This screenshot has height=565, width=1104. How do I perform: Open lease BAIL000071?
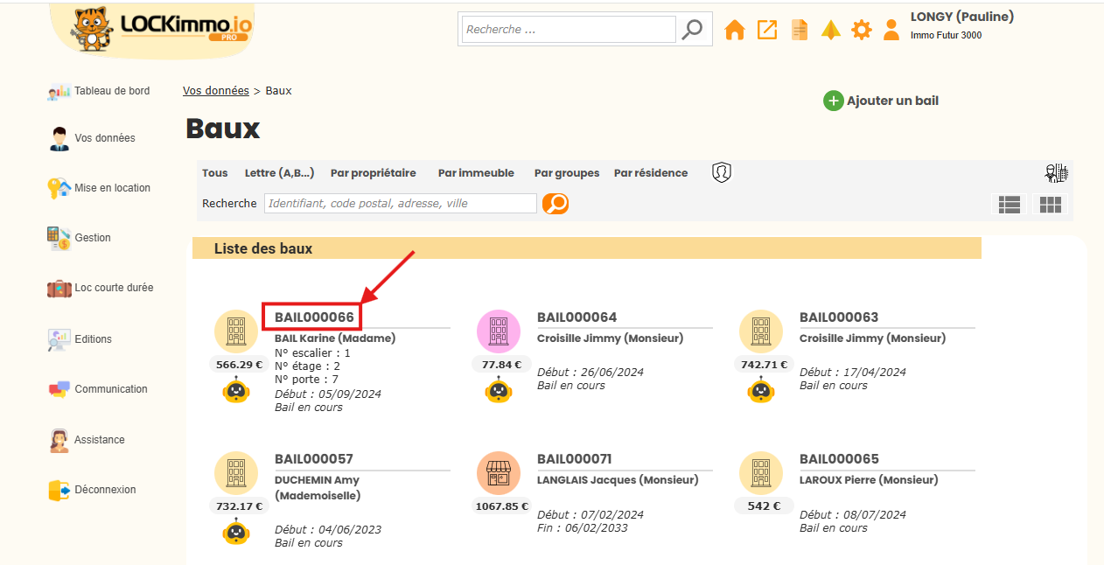pyautogui.click(x=575, y=459)
